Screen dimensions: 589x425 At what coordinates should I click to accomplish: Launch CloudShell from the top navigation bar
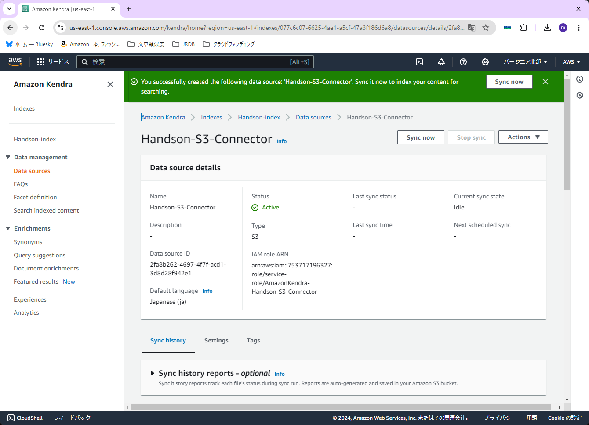419,62
